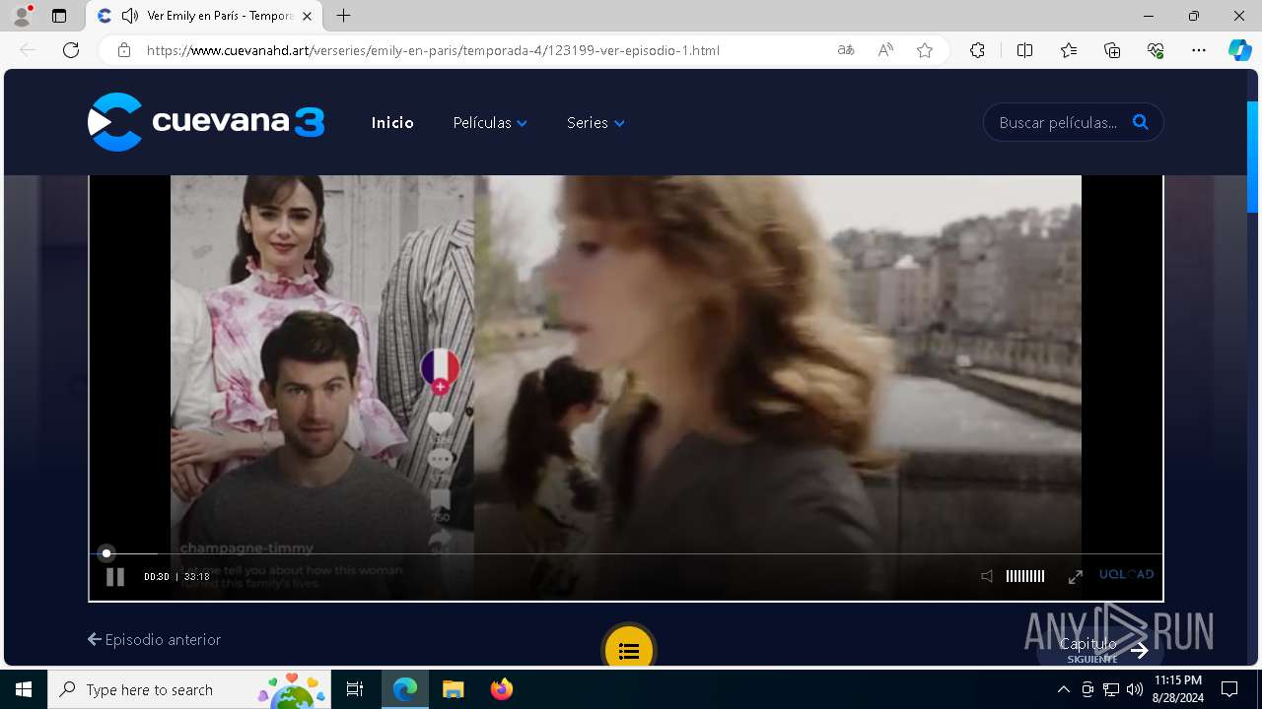
Task: Expand the Películas dropdown
Action: pyautogui.click(x=490, y=123)
